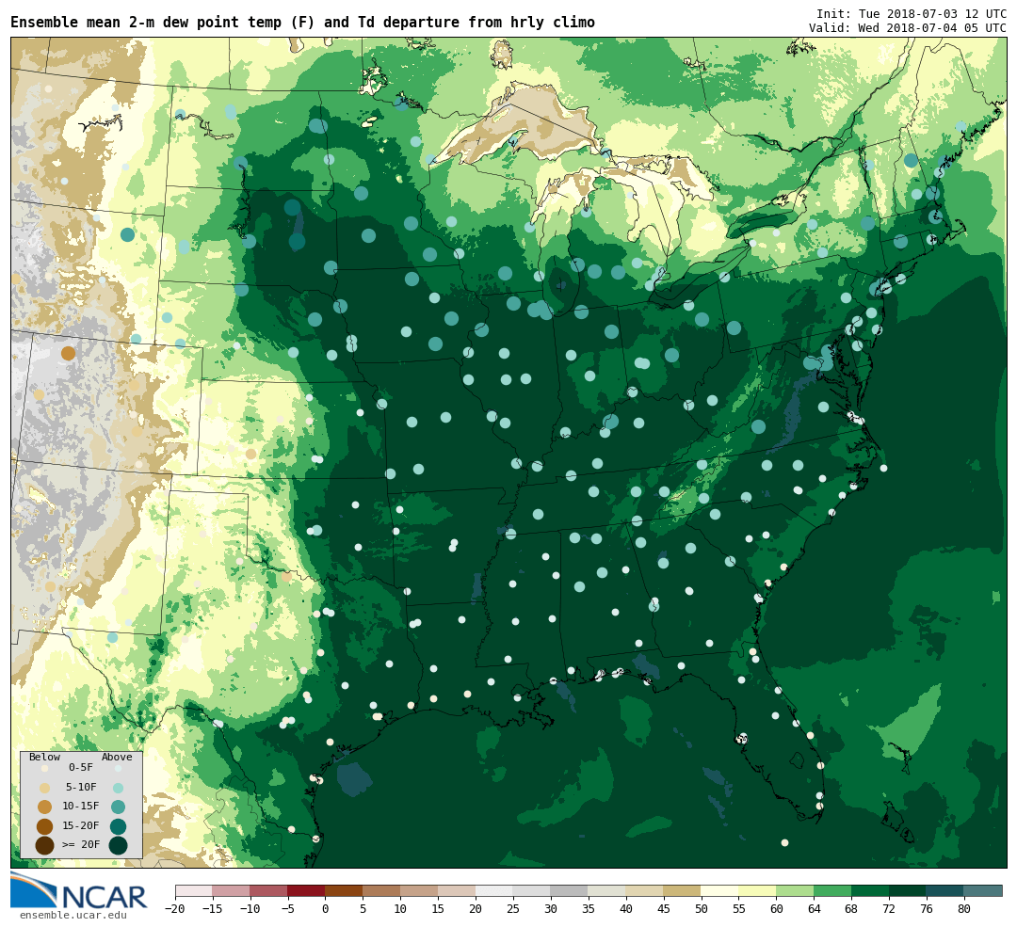
Task: Click the Below 0-5F legend dot
Action: tap(45, 768)
